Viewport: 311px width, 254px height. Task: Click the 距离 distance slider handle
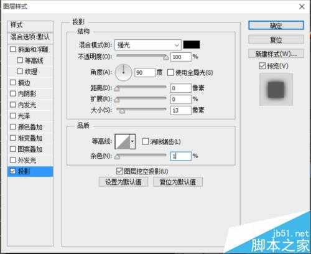pos(117,89)
